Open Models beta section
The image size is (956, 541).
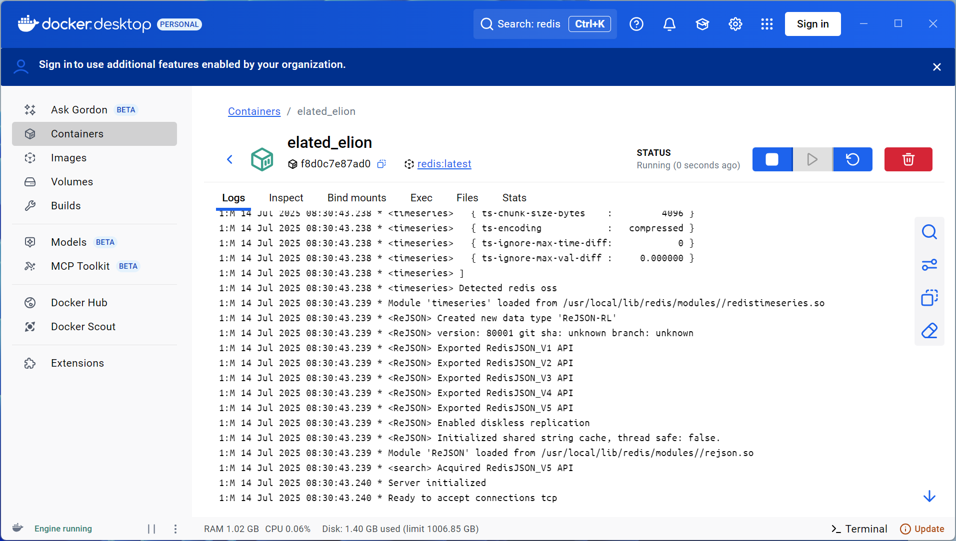pos(94,242)
